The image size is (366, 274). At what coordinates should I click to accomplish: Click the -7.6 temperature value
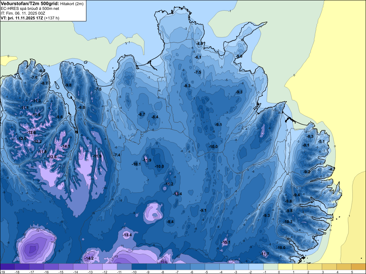coord(34,77)
